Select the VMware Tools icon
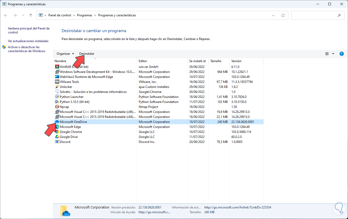Viewport: 348px width, 219px height. (x=57, y=82)
